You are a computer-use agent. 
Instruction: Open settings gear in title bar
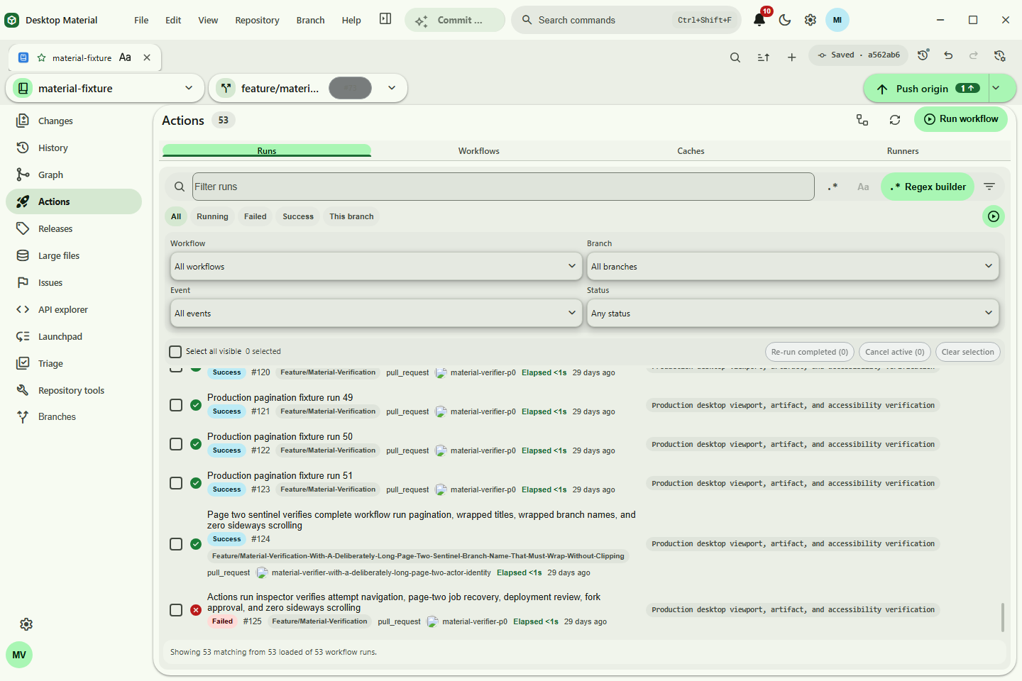tap(811, 20)
